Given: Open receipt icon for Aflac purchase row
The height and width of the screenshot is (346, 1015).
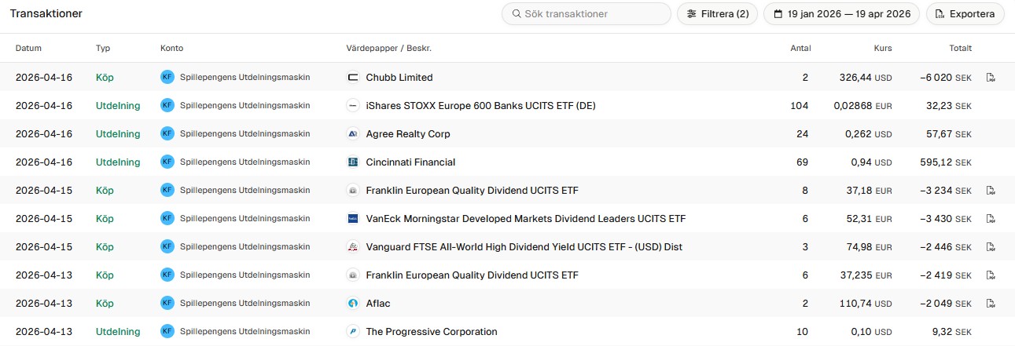Looking at the screenshot, I should coord(991,304).
